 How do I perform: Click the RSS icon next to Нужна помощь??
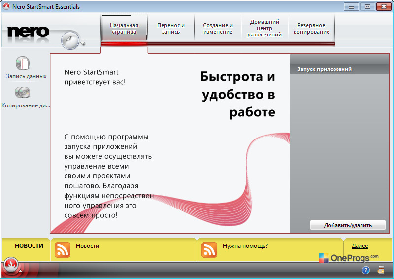(209, 250)
